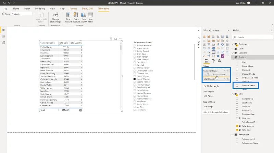This screenshot has height=153, width=274.
Task: Select the slicer visual icon
Action: (209, 52)
